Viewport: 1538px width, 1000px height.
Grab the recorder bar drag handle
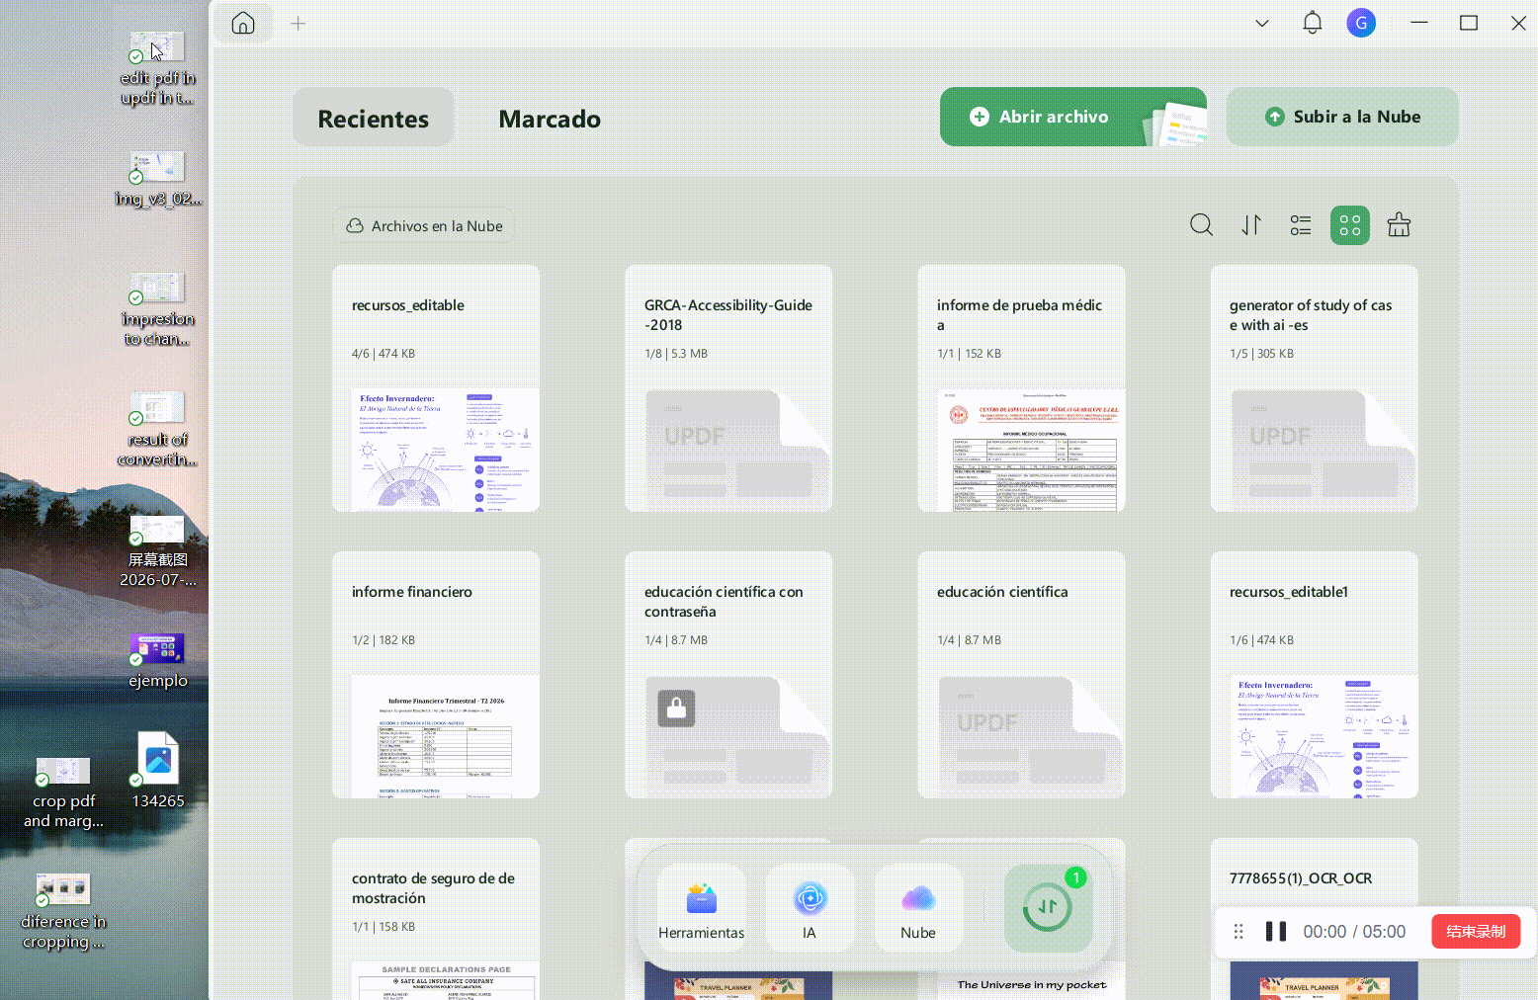click(1239, 932)
